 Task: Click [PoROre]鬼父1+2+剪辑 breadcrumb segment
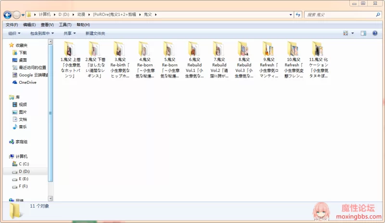tap(115, 14)
